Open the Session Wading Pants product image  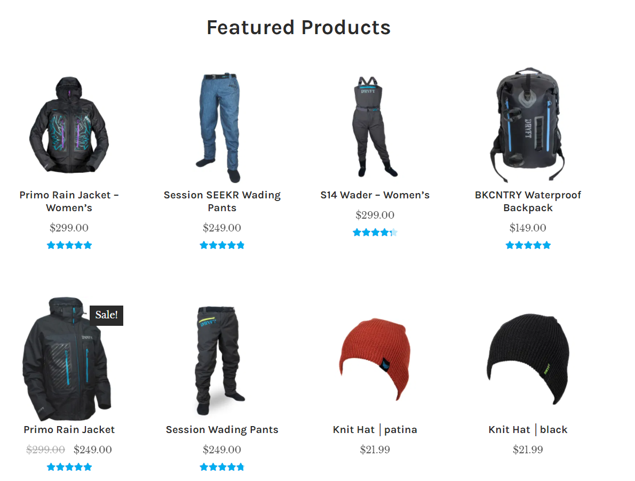click(220, 360)
